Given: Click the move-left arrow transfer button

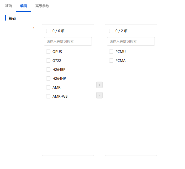Looking at the screenshot, I should coord(99,95).
